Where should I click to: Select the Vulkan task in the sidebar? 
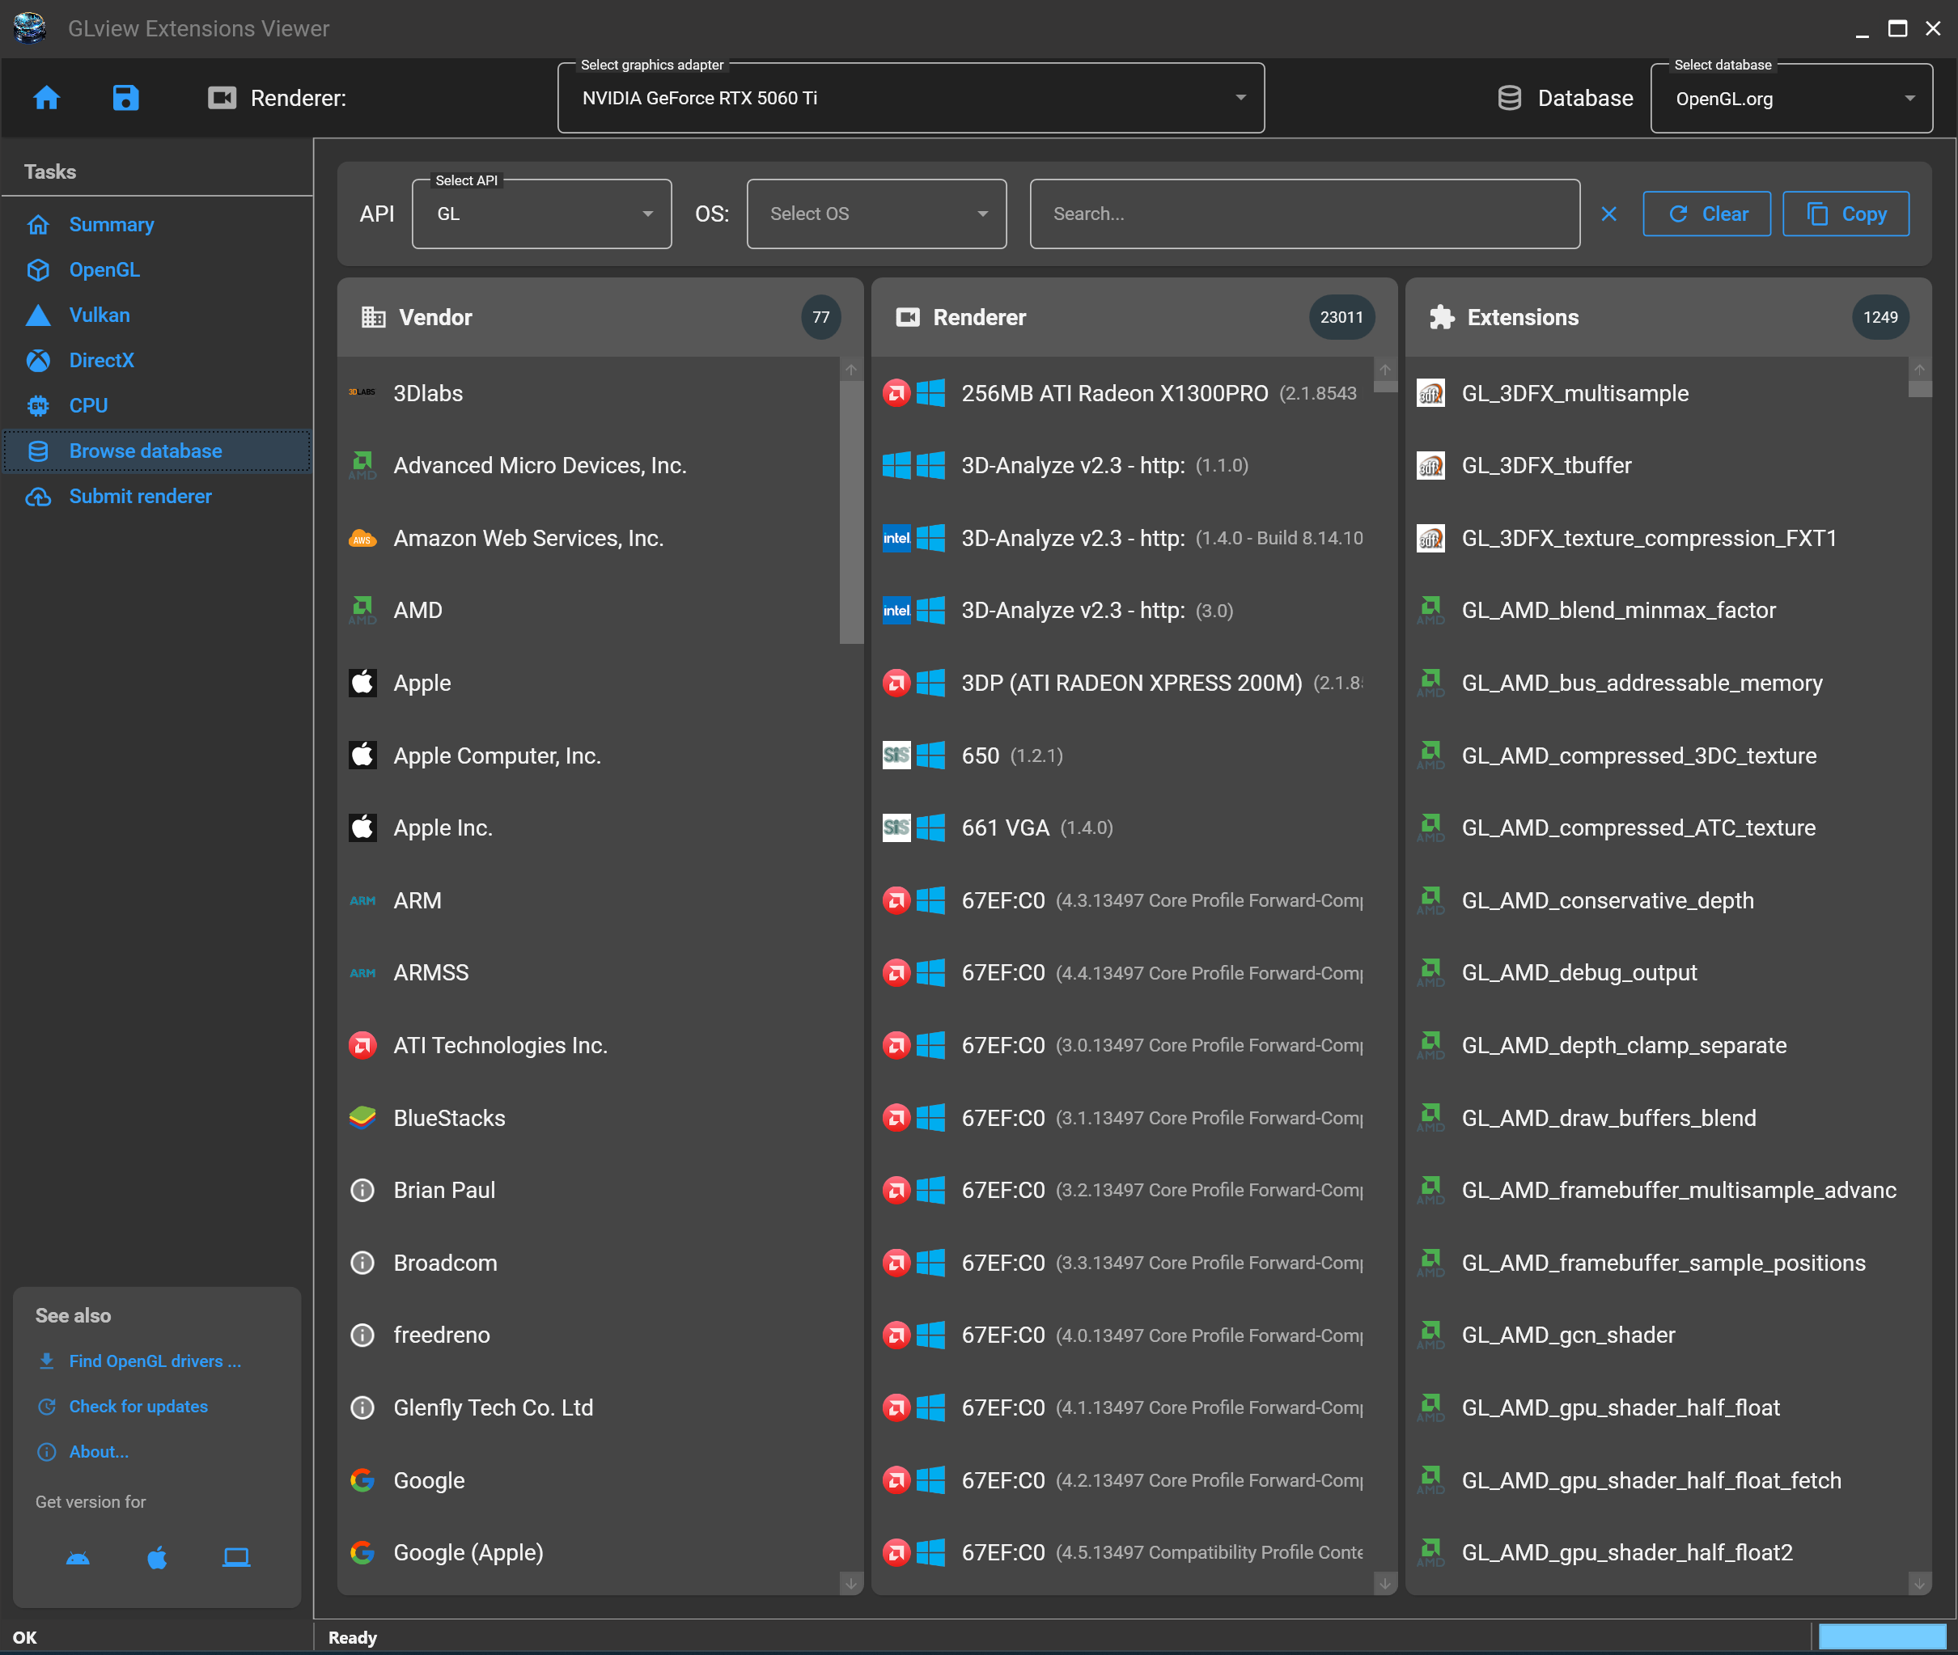coord(100,315)
